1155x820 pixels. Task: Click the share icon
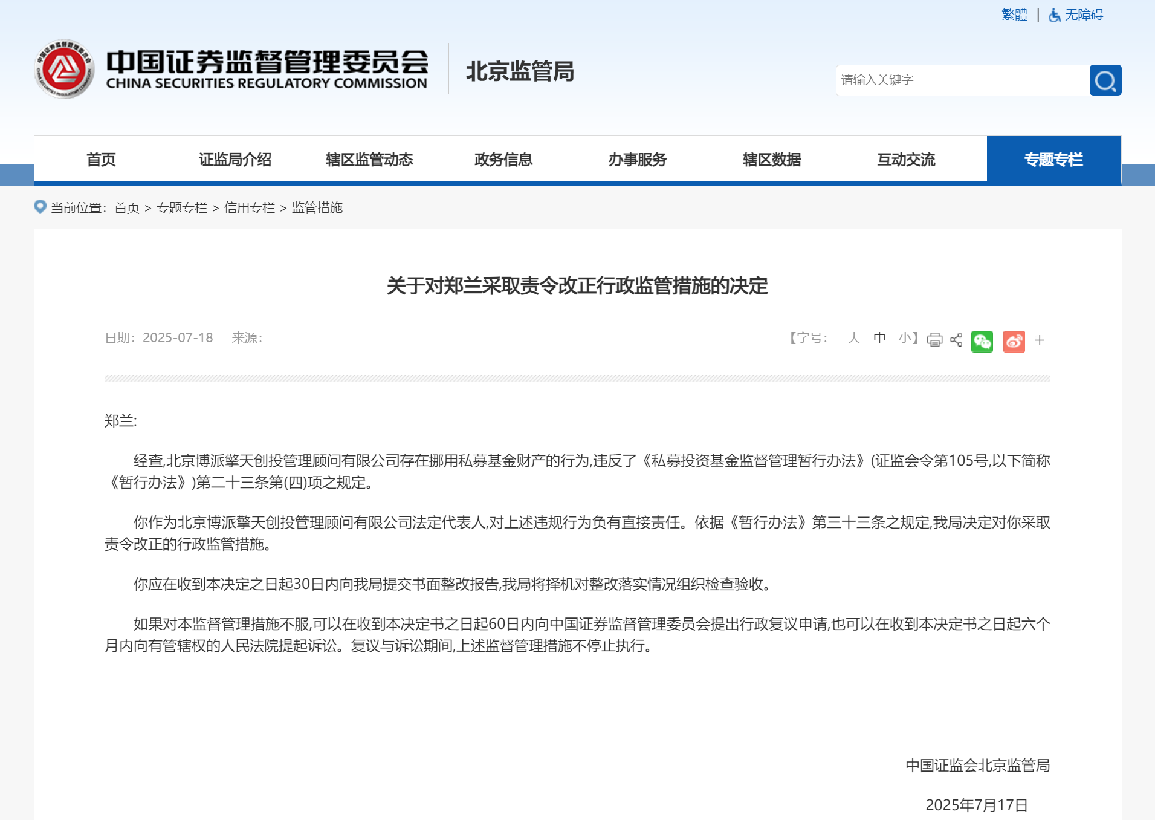(x=956, y=339)
